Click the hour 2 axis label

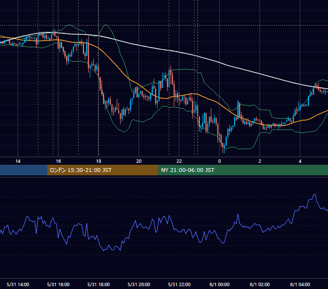pyautogui.click(x=260, y=161)
